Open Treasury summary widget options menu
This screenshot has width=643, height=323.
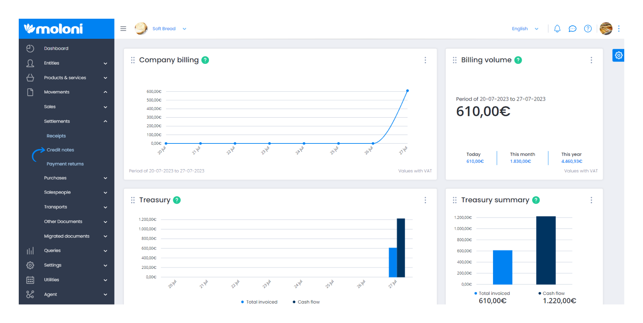tap(591, 200)
